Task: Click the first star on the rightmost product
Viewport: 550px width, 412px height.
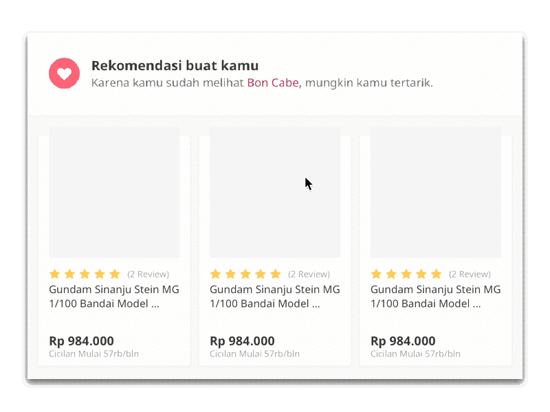Action: coord(375,273)
